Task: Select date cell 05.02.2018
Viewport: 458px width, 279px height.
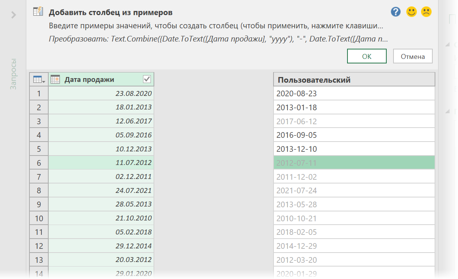Action: click(x=101, y=232)
